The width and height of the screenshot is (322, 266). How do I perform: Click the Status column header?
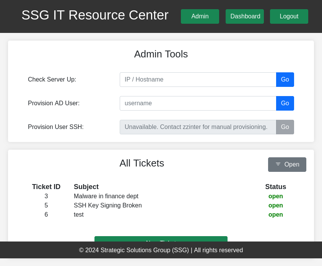[275, 187]
